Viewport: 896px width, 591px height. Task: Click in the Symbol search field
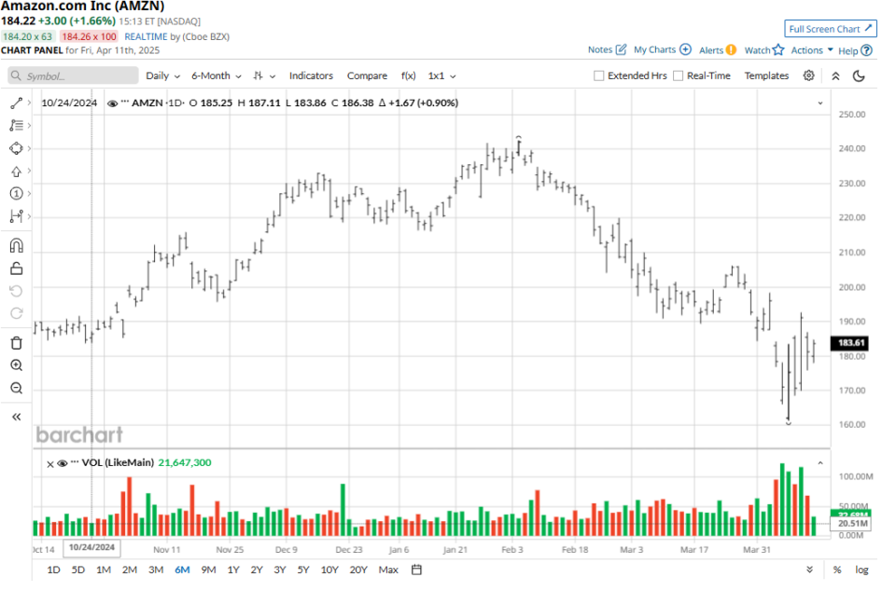pyautogui.click(x=70, y=76)
